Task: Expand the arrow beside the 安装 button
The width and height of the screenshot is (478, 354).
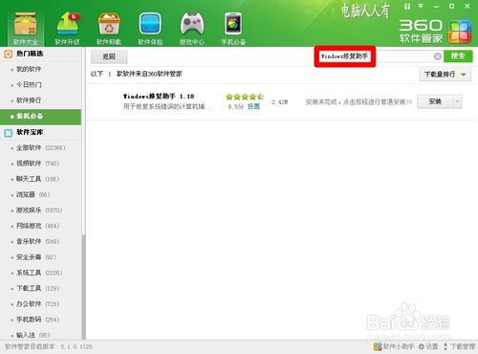Action: pos(457,101)
